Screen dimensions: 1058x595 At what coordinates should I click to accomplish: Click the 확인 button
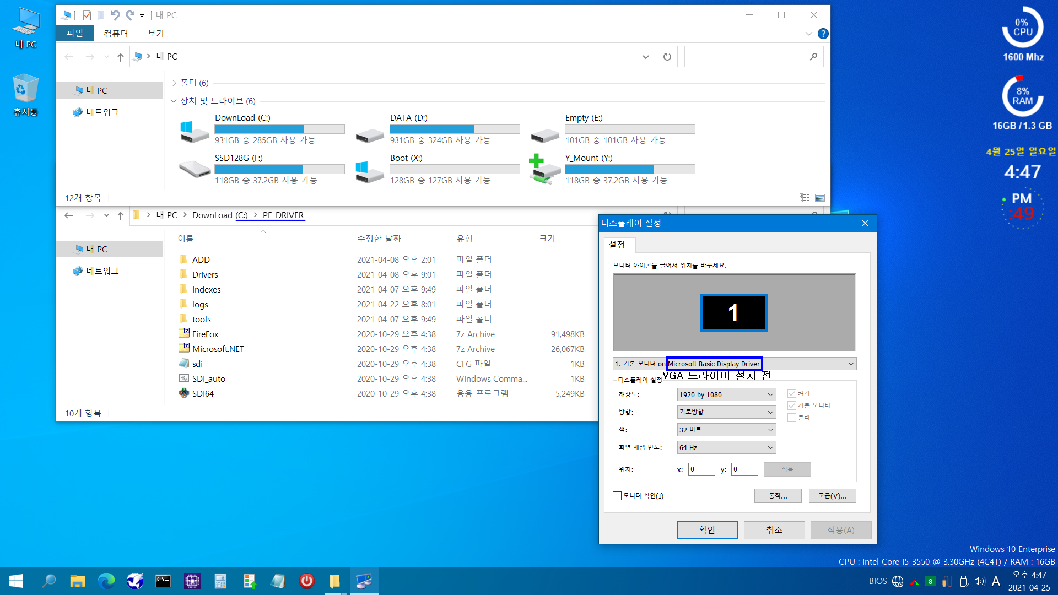(x=707, y=530)
